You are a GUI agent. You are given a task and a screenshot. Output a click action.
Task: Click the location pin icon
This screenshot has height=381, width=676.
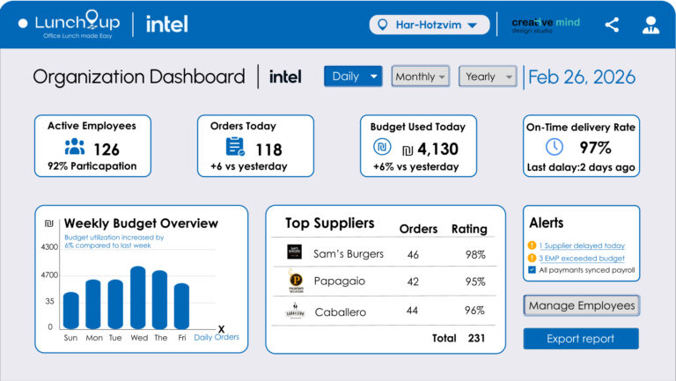[382, 25]
